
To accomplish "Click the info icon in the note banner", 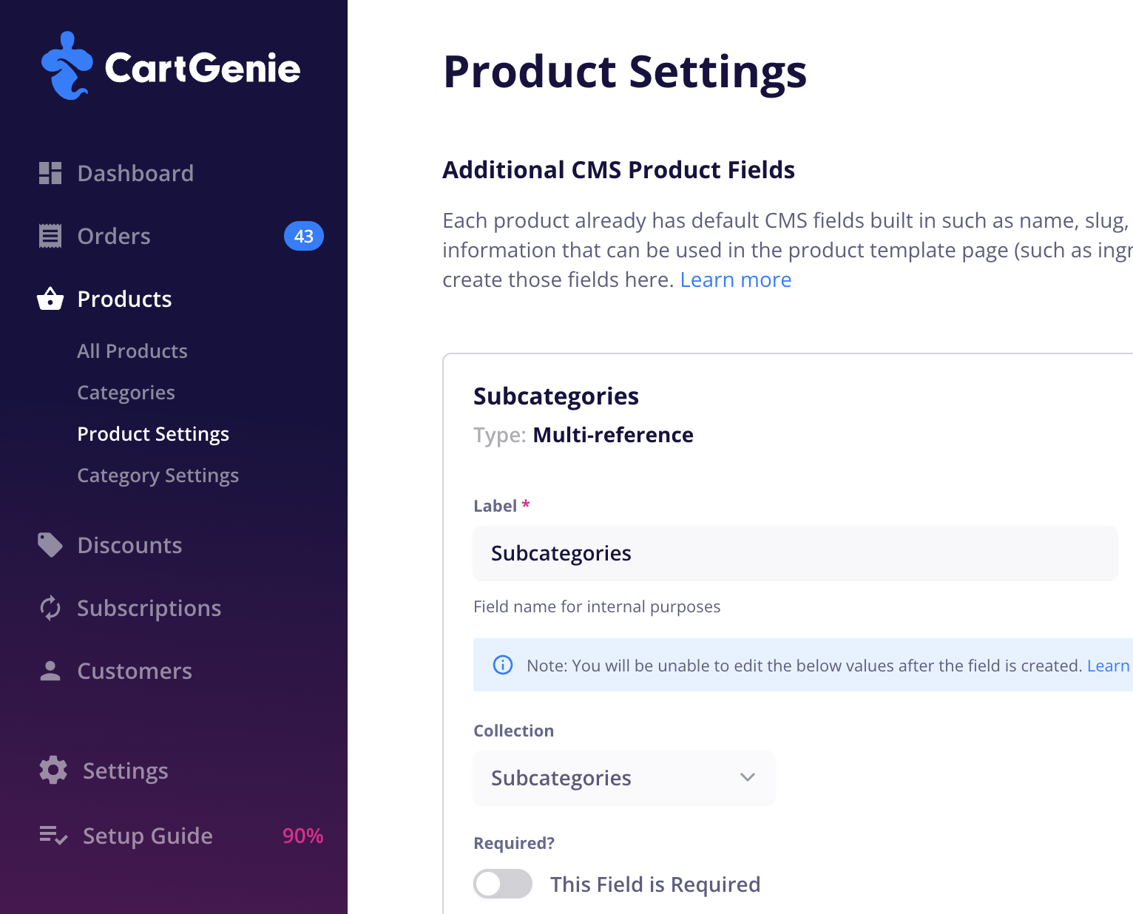I will [503, 665].
